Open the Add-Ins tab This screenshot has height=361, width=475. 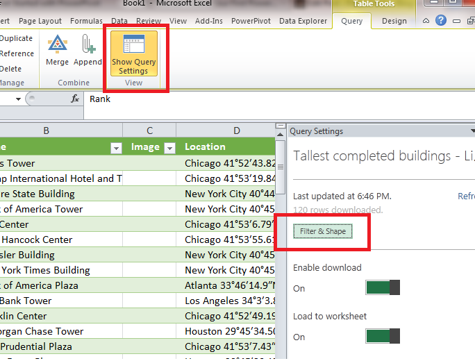click(x=209, y=21)
